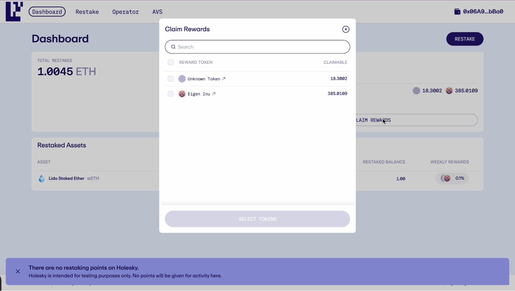
Task: Click the SELECT TOKENS button
Action: [x=258, y=219]
